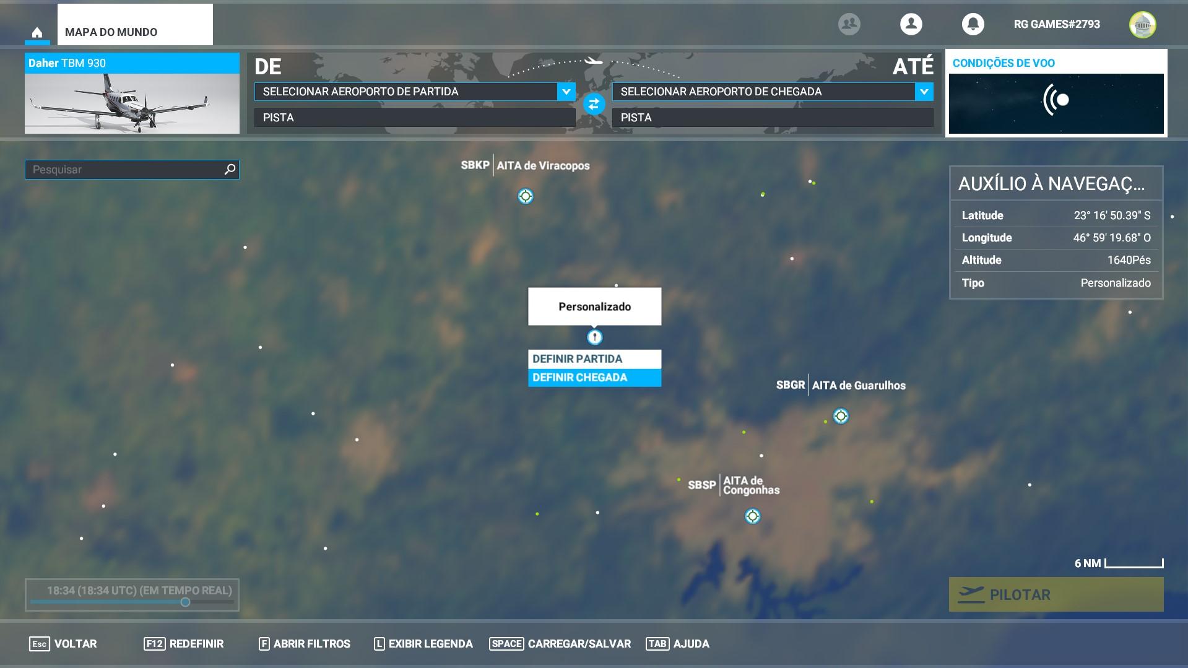Expand the departure airport dropdown
Viewport: 1188px width, 668px height.
tap(566, 92)
